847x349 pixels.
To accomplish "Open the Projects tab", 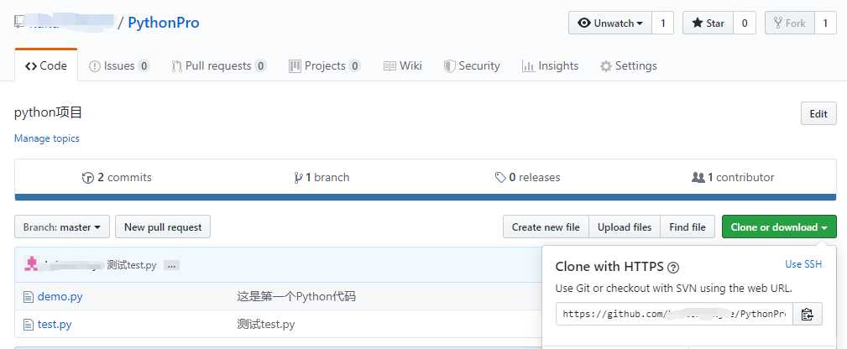I will tap(324, 66).
